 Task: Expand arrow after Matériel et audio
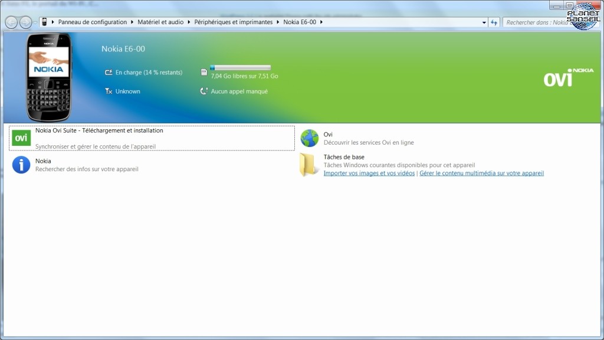coord(189,22)
